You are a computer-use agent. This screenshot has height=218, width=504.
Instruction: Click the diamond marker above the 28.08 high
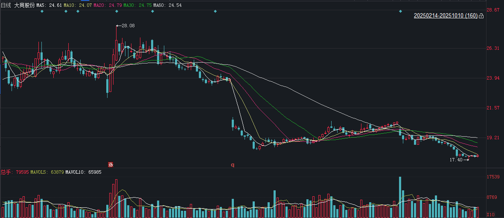(117, 11)
